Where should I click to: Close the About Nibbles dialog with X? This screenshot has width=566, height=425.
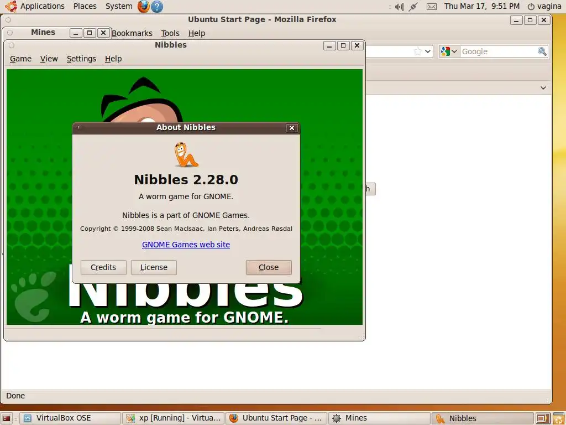pos(292,128)
